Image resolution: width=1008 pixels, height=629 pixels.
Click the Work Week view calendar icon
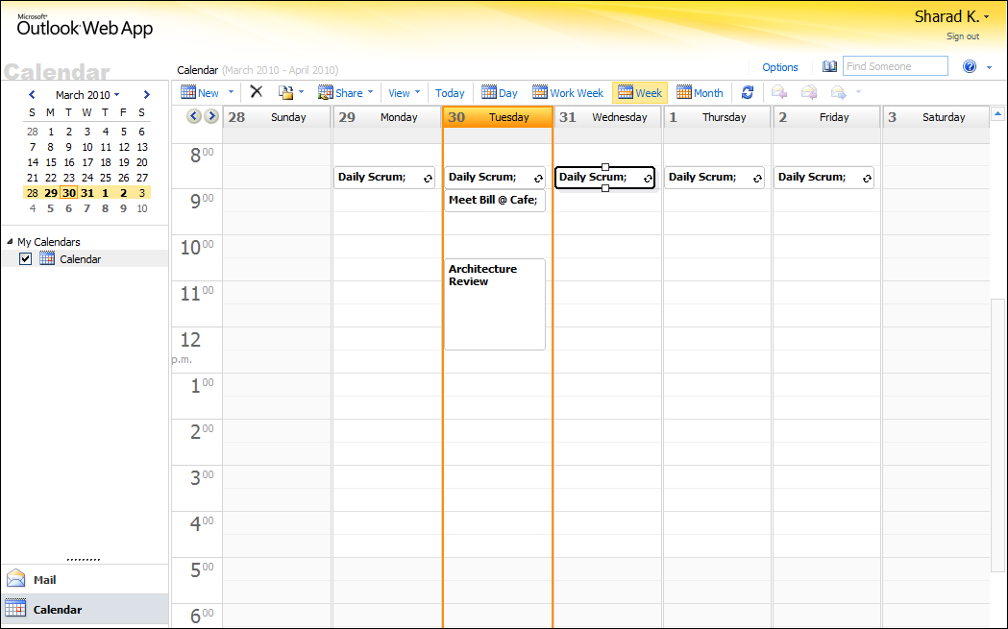click(x=540, y=92)
